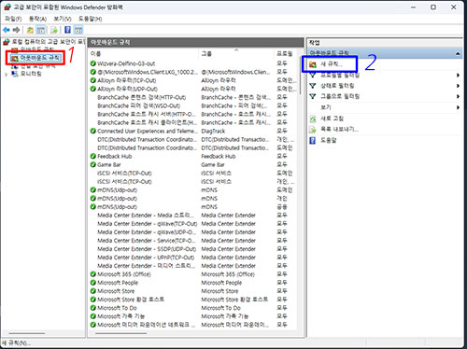Click the Help toolbar icon
The image size is (467, 349).
click(67, 30)
